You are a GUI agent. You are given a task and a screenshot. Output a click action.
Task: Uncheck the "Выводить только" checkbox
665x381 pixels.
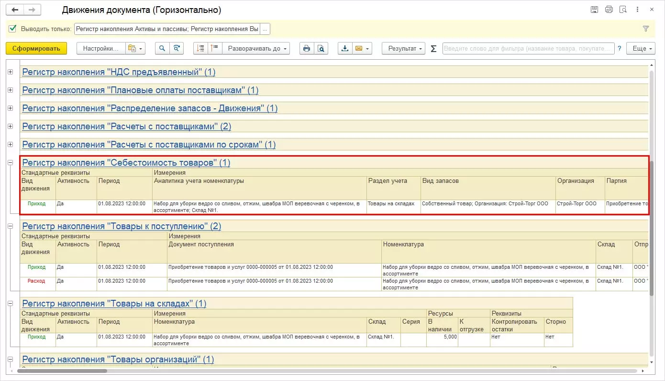click(x=13, y=29)
